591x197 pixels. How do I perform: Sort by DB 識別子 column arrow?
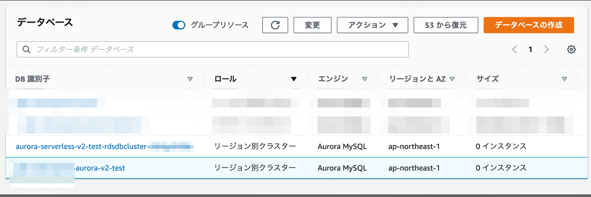tap(190, 79)
